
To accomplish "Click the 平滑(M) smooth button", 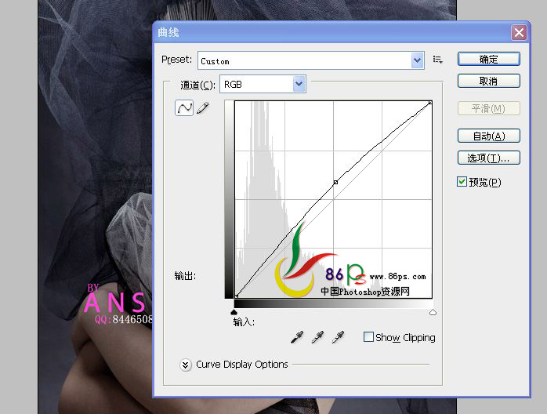I will tap(488, 108).
